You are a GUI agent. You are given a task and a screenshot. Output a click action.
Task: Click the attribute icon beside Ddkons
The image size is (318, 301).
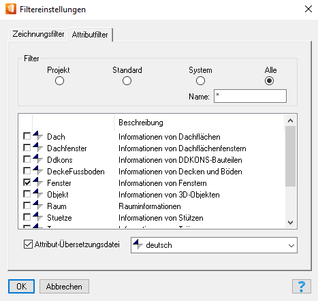pyautogui.click(x=37, y=159)
